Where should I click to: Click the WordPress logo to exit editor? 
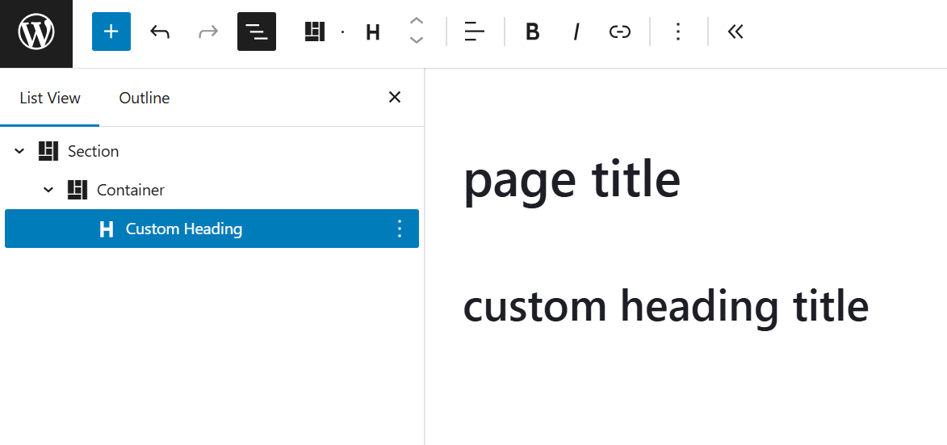click(36, 33)
